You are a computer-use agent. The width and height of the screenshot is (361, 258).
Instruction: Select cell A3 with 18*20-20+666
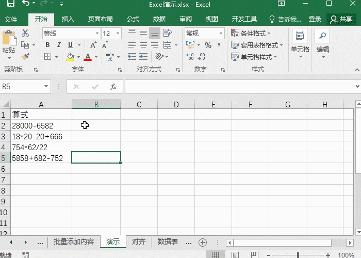(41, 137)
